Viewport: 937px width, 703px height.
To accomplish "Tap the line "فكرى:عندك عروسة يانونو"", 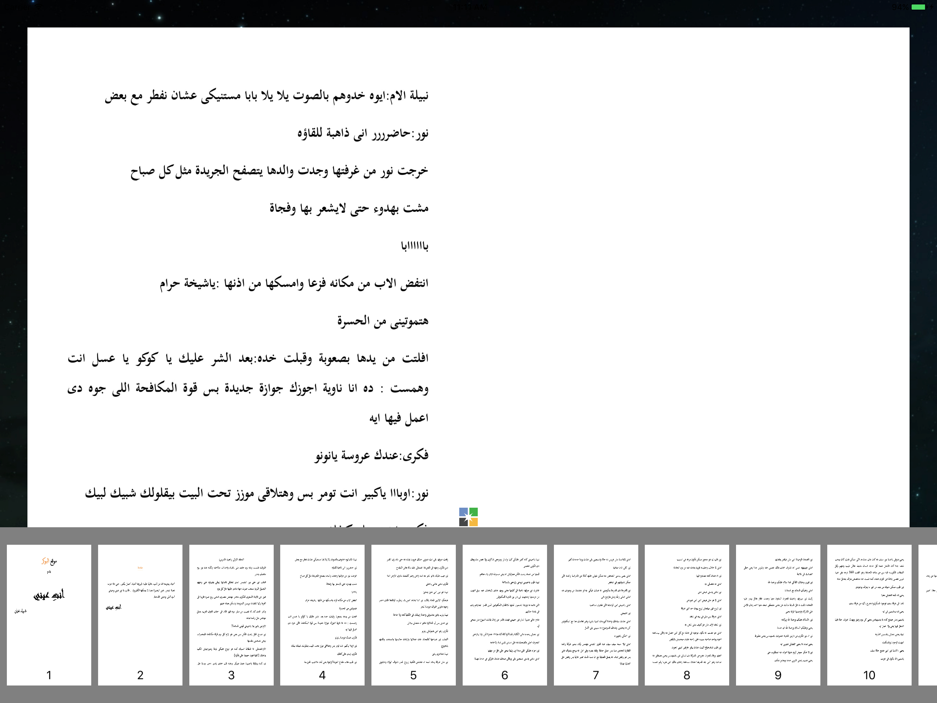I will (372, 456).
